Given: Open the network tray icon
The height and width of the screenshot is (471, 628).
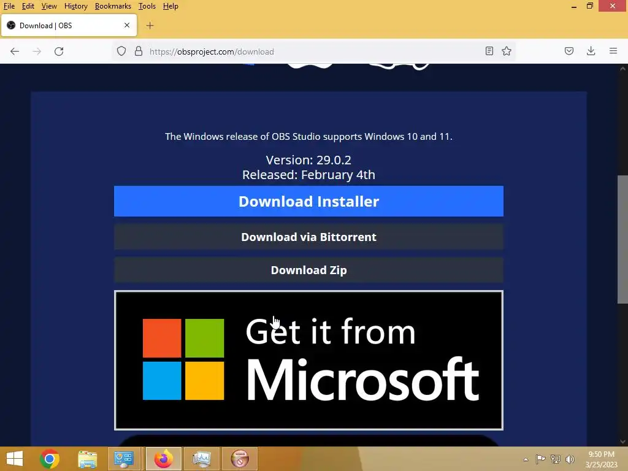Looking at the screenshot, I should [556, 459].
